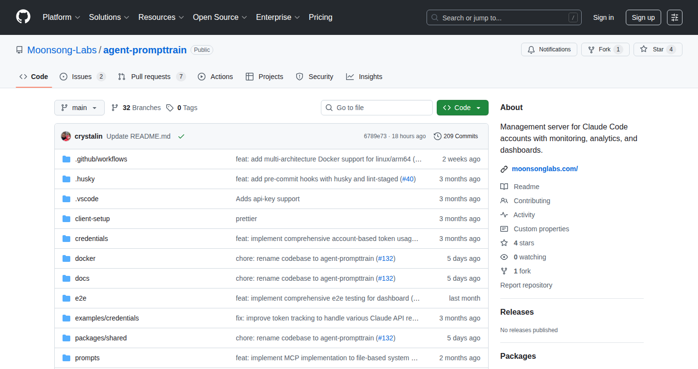Viewport: 698px width, 369px height.
Task: Click the client-setup folder icon
Action: 66,219
